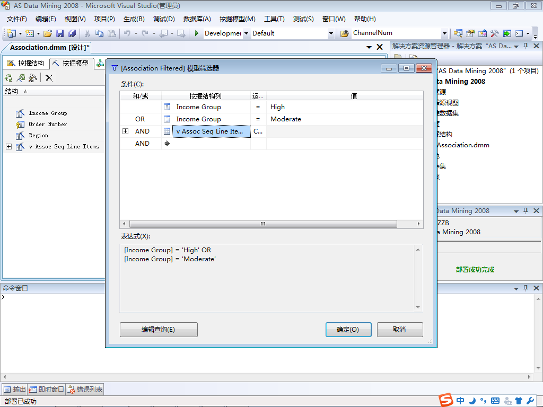Toggle the soft keyboard icon in IME bar

[495, 401]
